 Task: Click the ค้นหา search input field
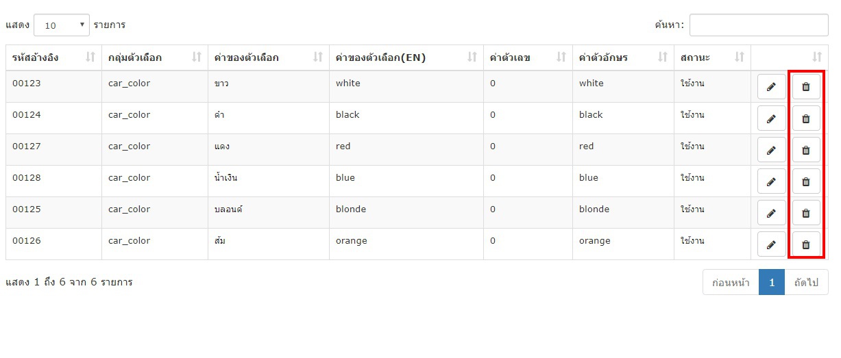pos(759,25)
